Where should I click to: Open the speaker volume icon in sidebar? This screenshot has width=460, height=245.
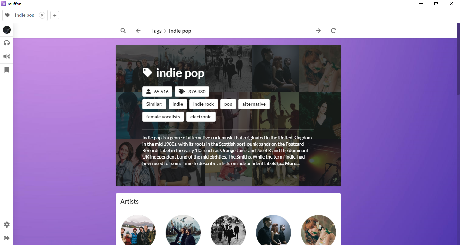pos(7,56)
